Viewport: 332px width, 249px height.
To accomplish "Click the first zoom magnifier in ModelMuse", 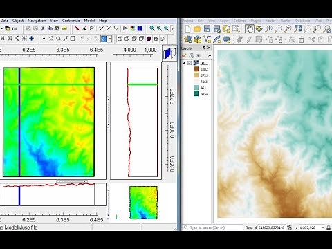I will 152,28.
